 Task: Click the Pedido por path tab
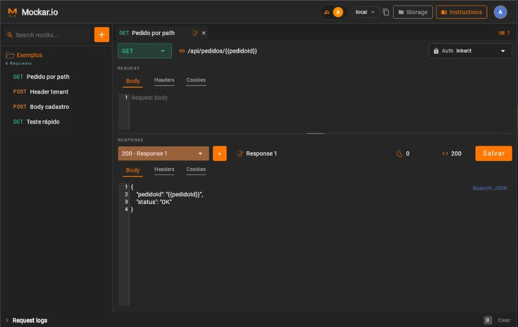click(x=153, y=33)
